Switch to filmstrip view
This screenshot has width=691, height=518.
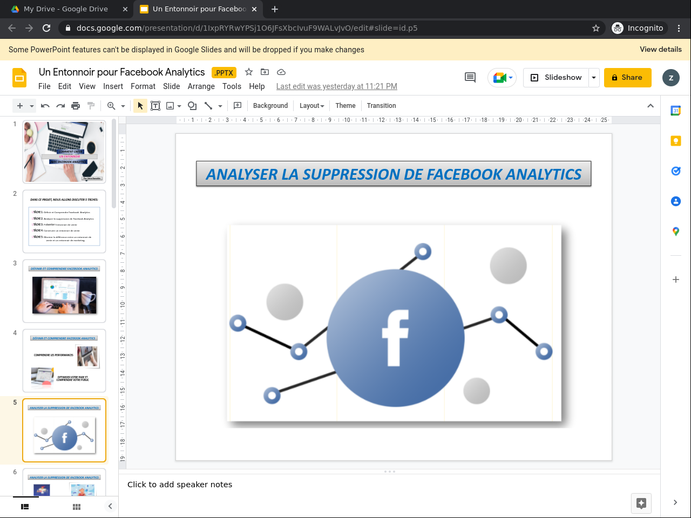(25, 507)
